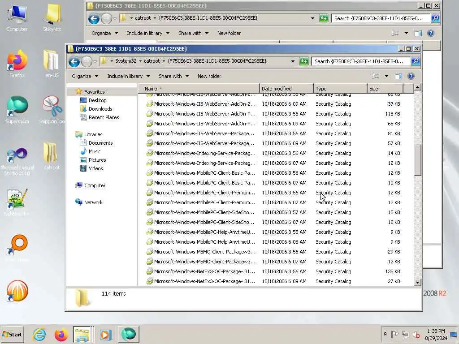The height and width of the screenshot is (344, 459).
Task: Select the StikyNot icon on the desktop
Action: 52,18
